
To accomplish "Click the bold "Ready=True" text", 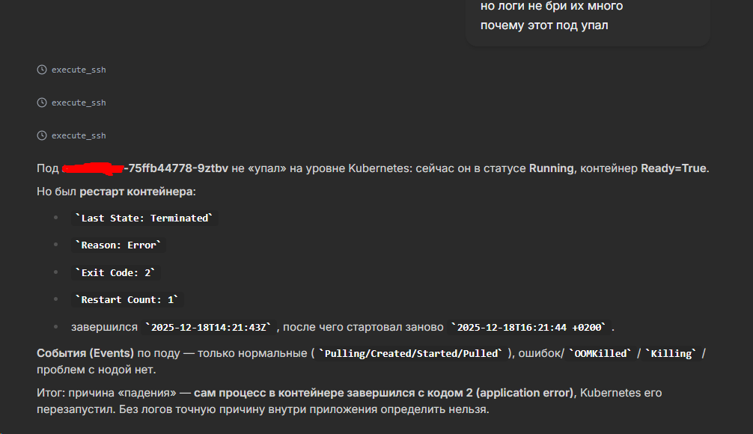I will click(673, 168).
